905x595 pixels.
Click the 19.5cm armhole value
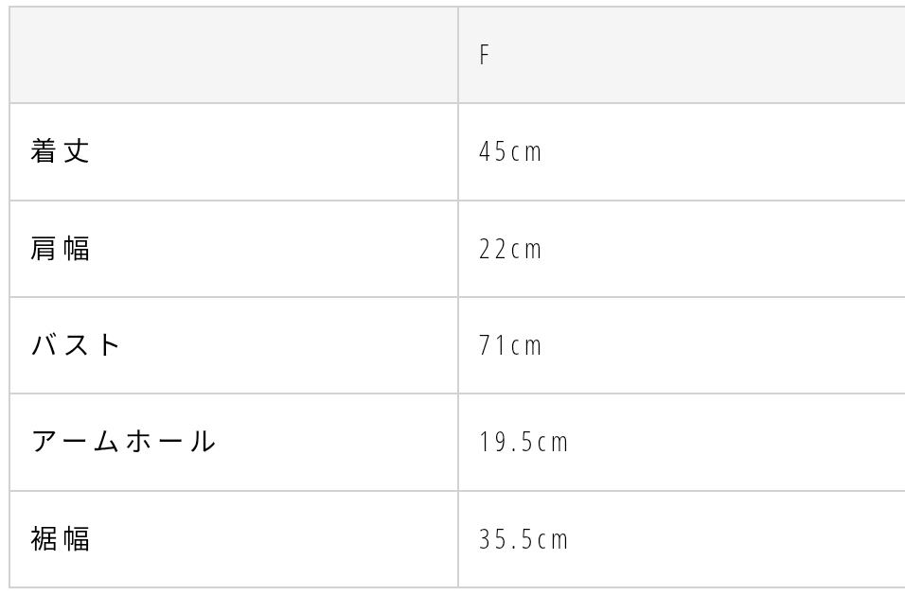pos(523,443)
